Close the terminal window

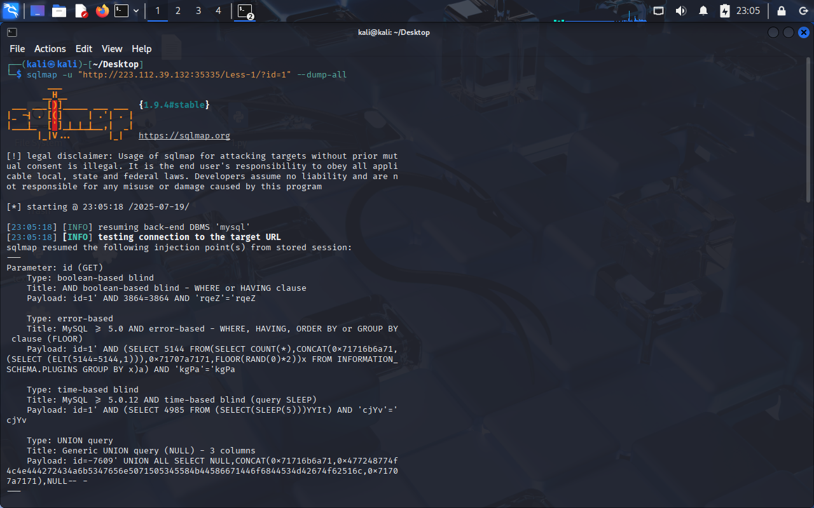pos(804,32)
